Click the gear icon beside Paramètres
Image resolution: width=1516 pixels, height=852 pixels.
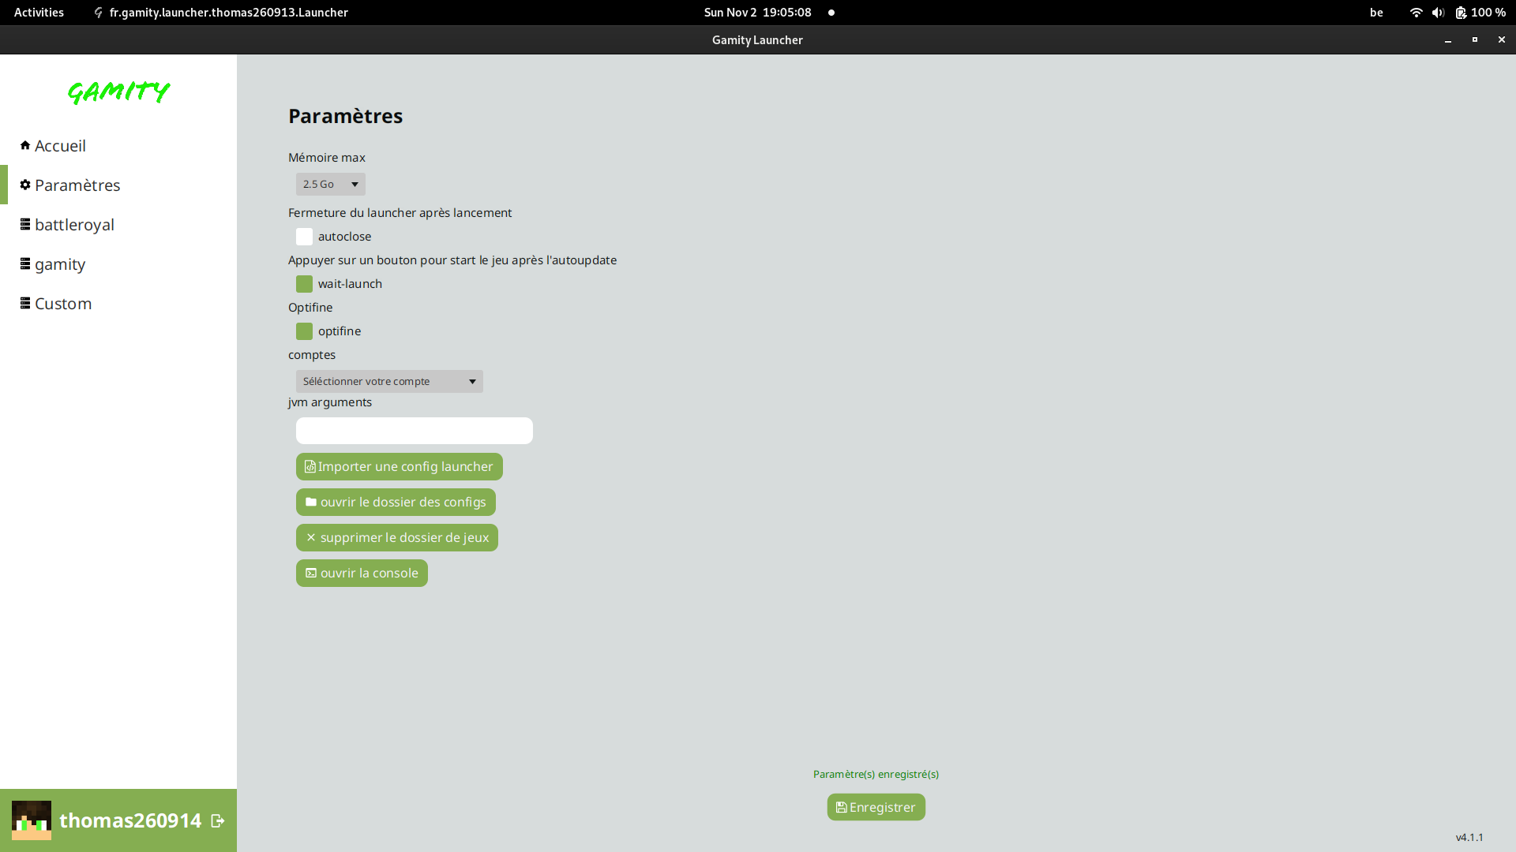[25, 185]
